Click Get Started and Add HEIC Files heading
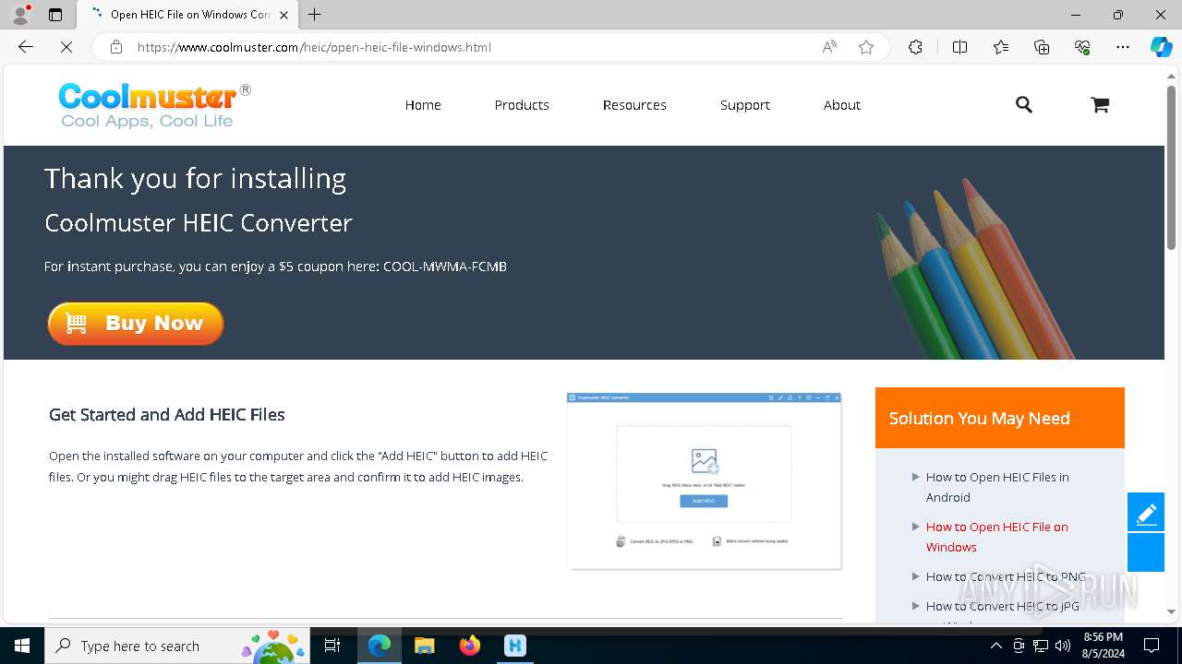 coord(167,415)
